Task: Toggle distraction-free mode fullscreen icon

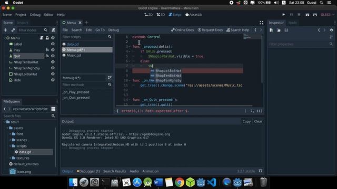Action: (261, 23)
